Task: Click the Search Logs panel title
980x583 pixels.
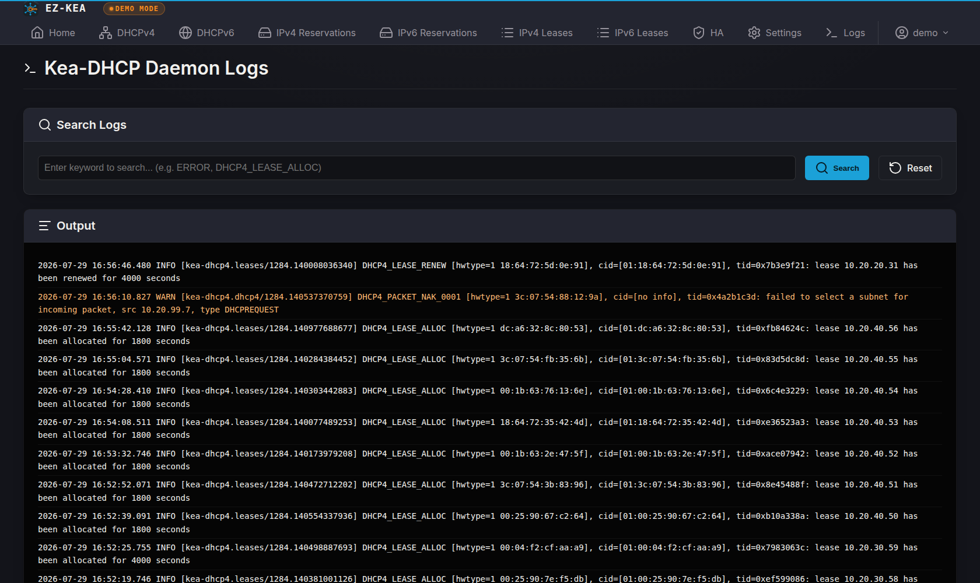Action: click(x=92, y=125)
